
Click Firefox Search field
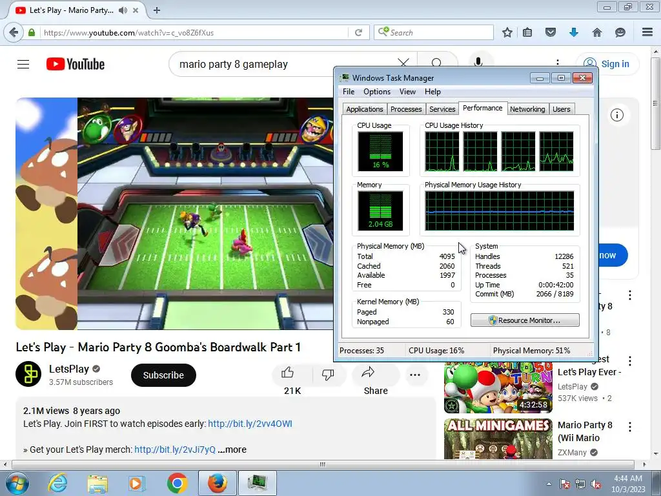point(433,32)
